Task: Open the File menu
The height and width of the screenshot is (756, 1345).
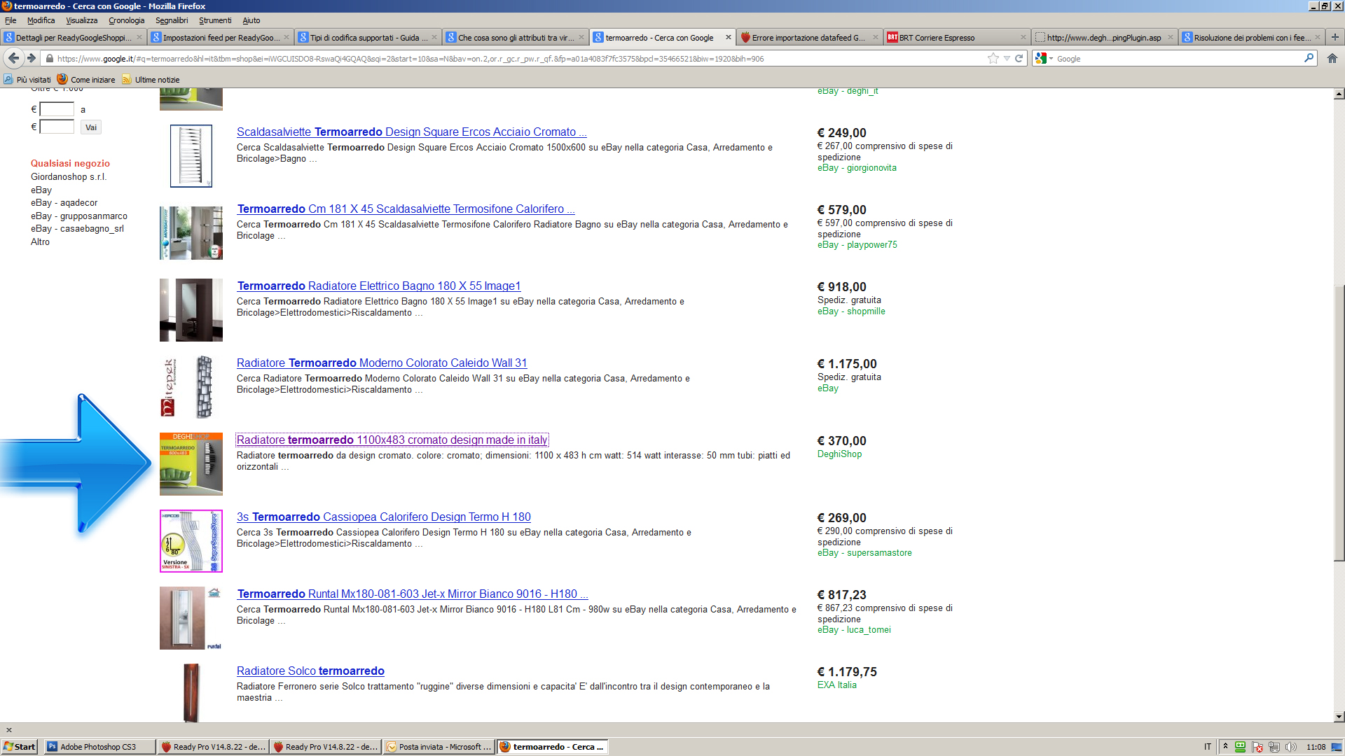Action: click(x=11, y=20)
